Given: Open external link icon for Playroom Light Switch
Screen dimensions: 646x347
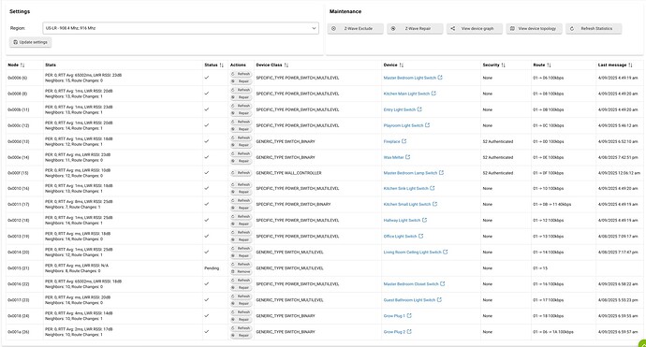Looking at the screenshot, I should (x=427, y=125).
